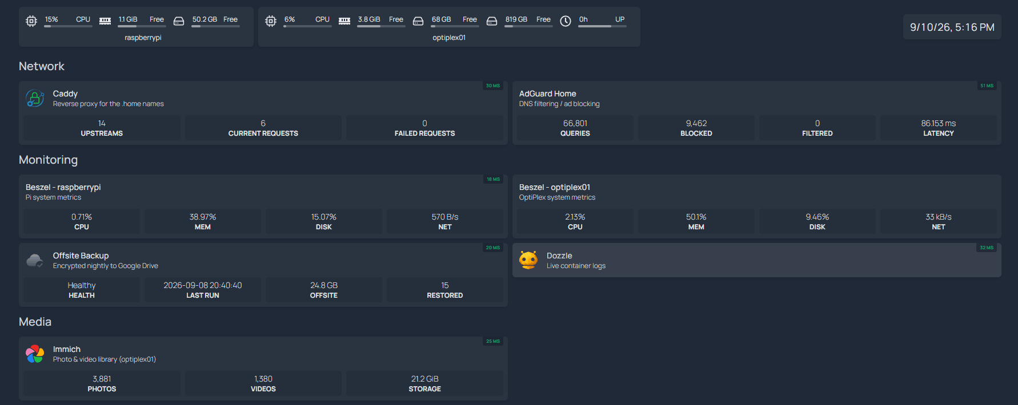Click the Last Run 2026-09-08 timestamp
The width and height of the screenshot is (1018, 405).
pyautogui.click(x=203, y=290)
